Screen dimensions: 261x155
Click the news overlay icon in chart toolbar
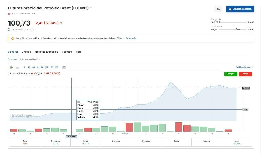pos(64,67)
